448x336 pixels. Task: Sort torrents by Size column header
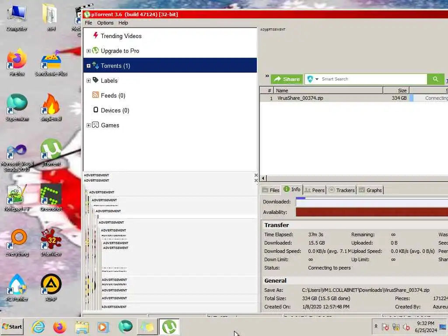point(396,91)
